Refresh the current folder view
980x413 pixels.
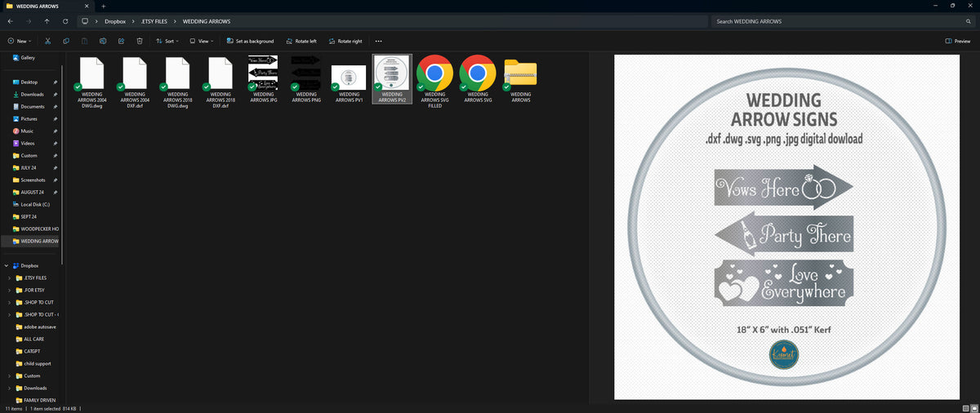pos(66,21)
